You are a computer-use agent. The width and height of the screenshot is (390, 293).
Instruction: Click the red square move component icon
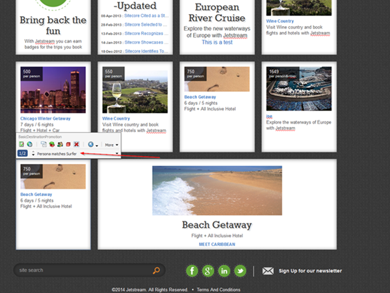(68, 145)
